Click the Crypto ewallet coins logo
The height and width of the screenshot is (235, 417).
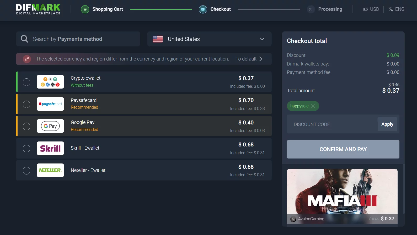pos(50,82)
